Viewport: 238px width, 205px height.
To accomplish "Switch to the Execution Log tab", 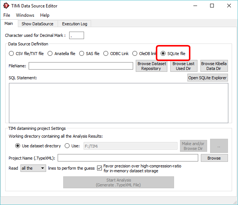I will 74,24.
